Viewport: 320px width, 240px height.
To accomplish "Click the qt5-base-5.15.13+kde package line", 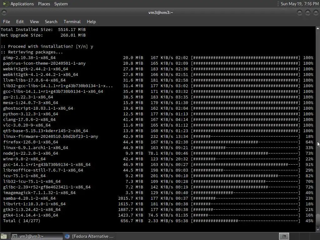I will click(158, 131).
